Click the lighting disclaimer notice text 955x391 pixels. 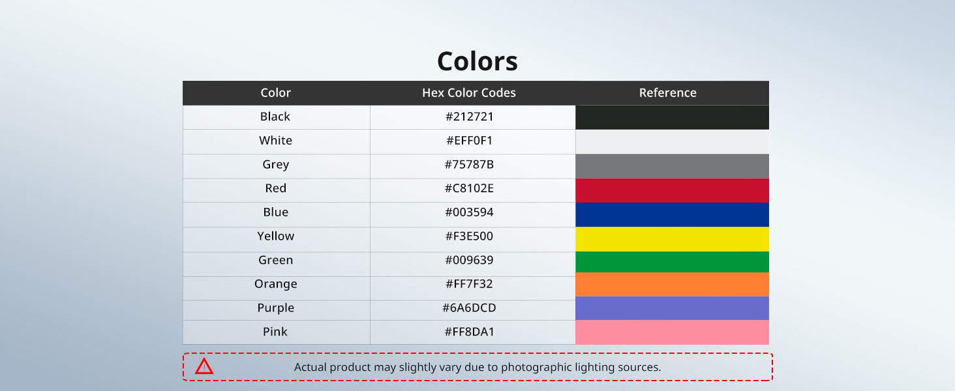pyautogui.click(x=477, y=367)
